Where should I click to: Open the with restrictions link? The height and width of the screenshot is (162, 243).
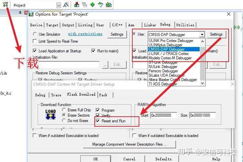tap(85, 34)
